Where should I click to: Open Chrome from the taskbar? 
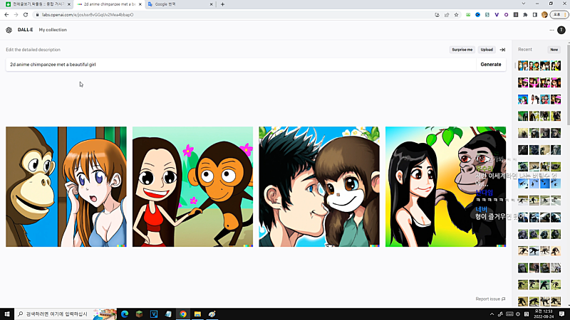[x=183, y=314]
